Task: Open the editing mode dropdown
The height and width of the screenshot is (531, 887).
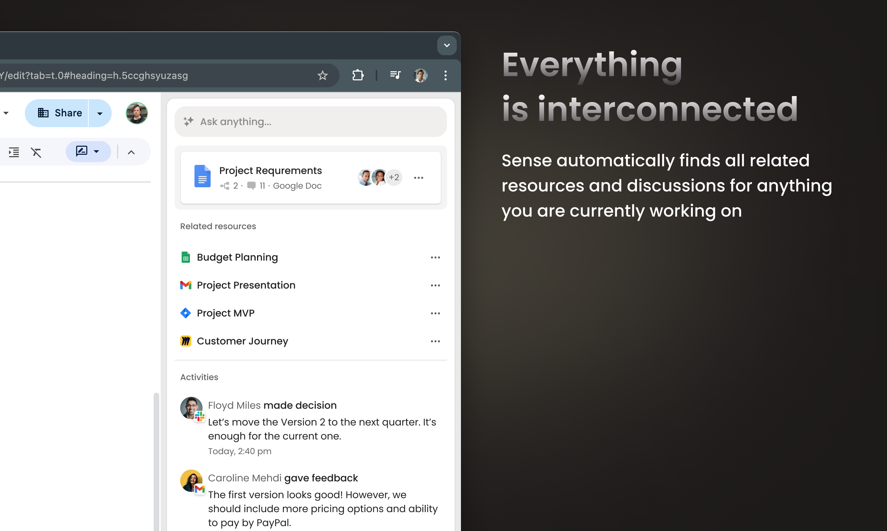Action: (x=88, y=151)
